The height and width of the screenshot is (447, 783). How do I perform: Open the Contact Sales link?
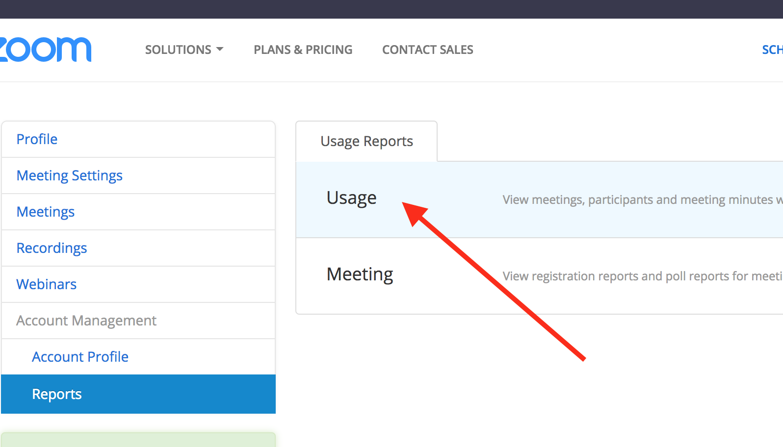[x=427, y=50]
